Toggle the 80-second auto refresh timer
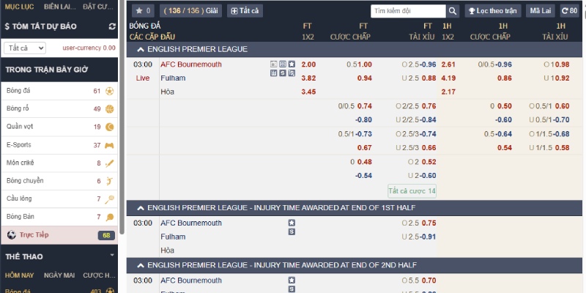Screen dimensions: 586x293 coord(568,11)
